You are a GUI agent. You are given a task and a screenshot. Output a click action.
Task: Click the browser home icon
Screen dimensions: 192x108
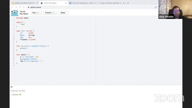(x=24, y=7)
